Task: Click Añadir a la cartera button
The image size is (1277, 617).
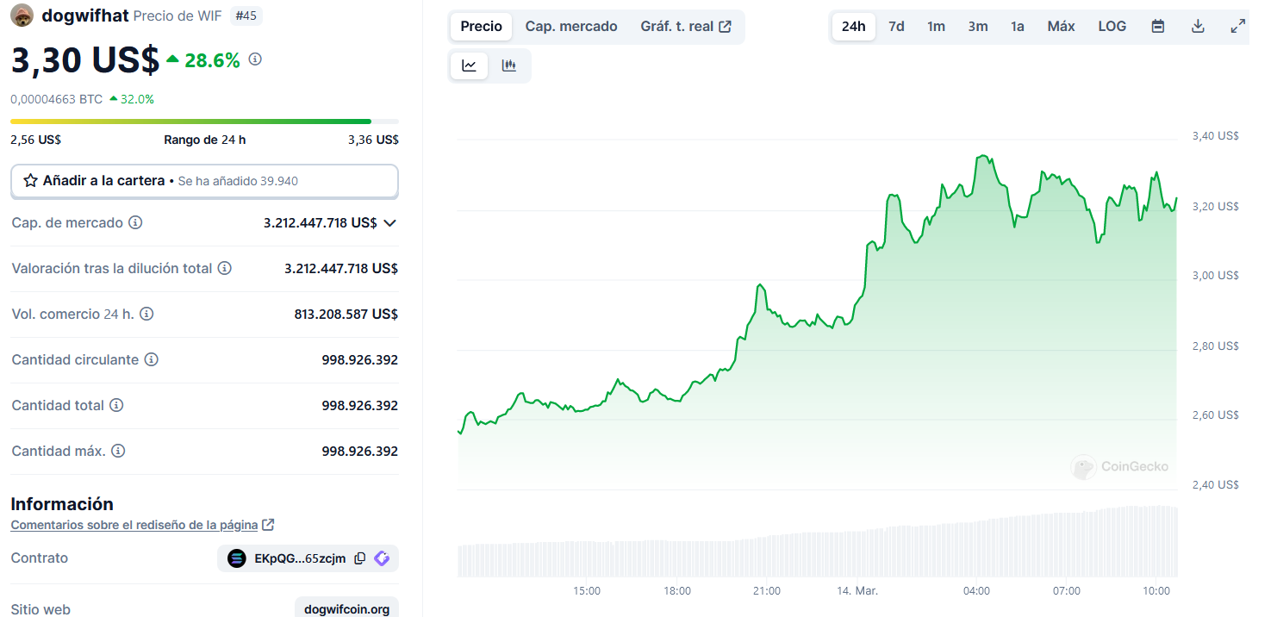Action: (204, 181)
